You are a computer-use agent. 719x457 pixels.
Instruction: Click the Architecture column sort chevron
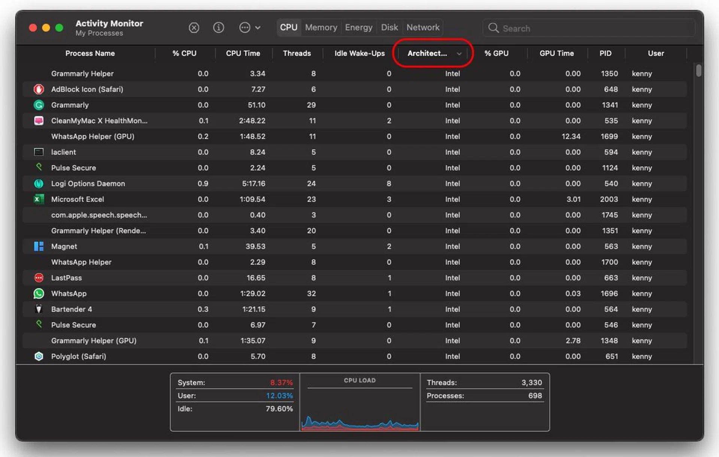pyautogui.click(x=459, y=54)
